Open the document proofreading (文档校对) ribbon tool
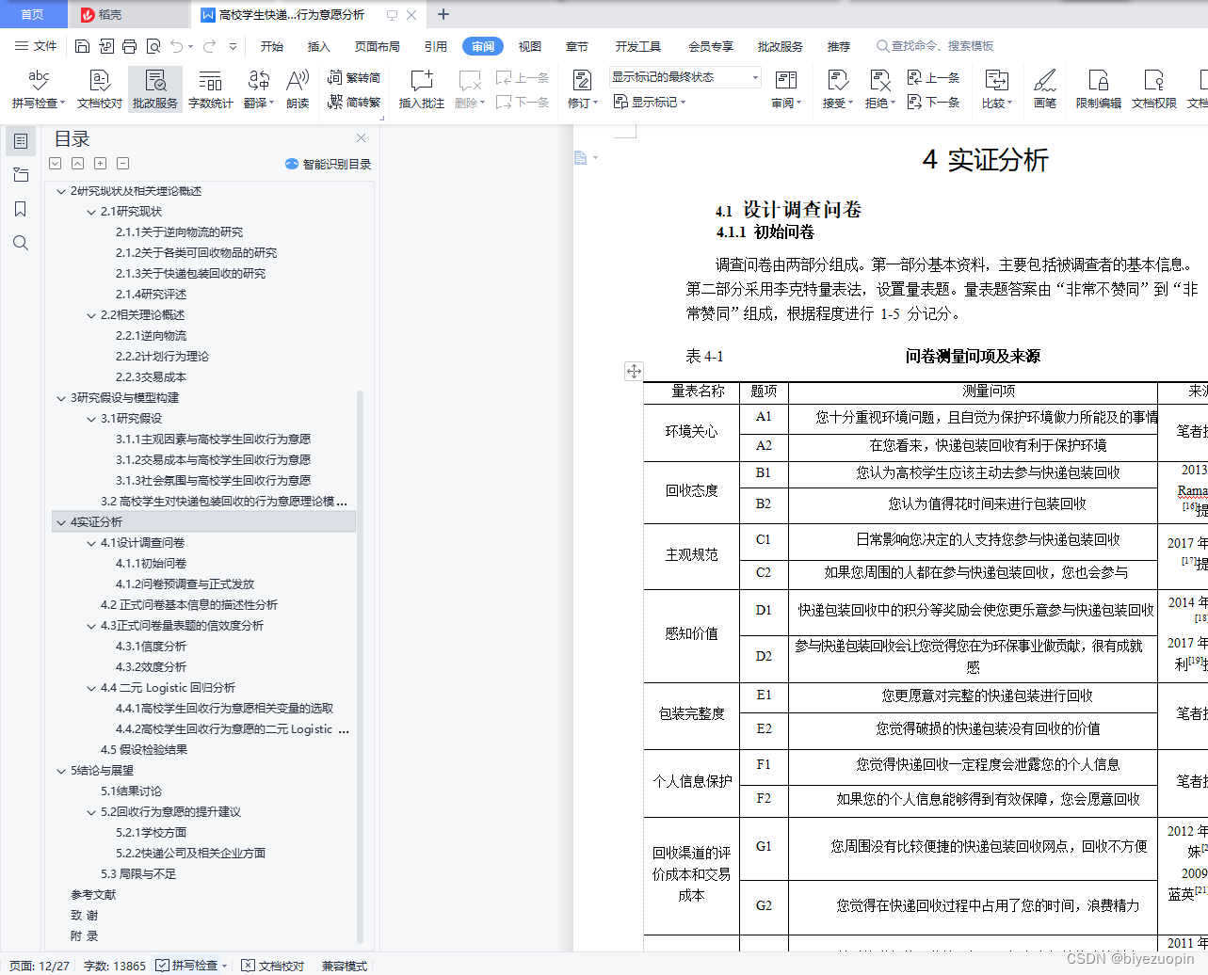Screen dimensions: 1208x975 tap(100, 89)
